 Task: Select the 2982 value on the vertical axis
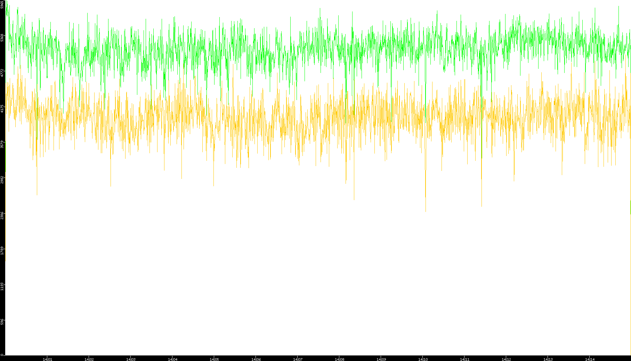tap(2, 180)
